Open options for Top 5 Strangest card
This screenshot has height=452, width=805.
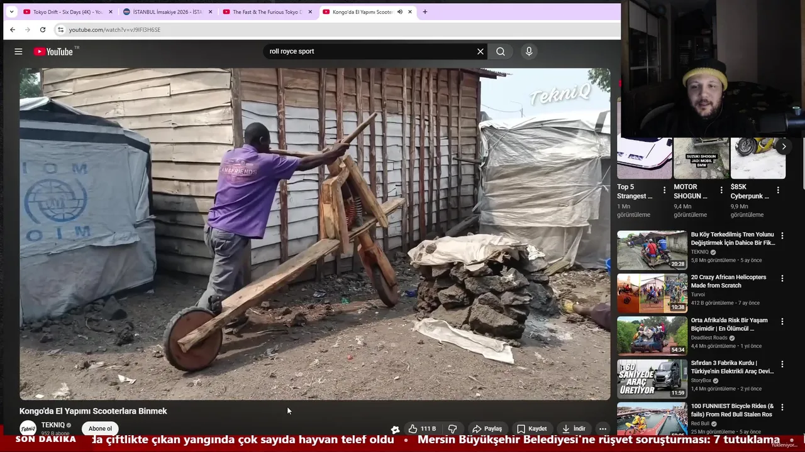point(664,190)
